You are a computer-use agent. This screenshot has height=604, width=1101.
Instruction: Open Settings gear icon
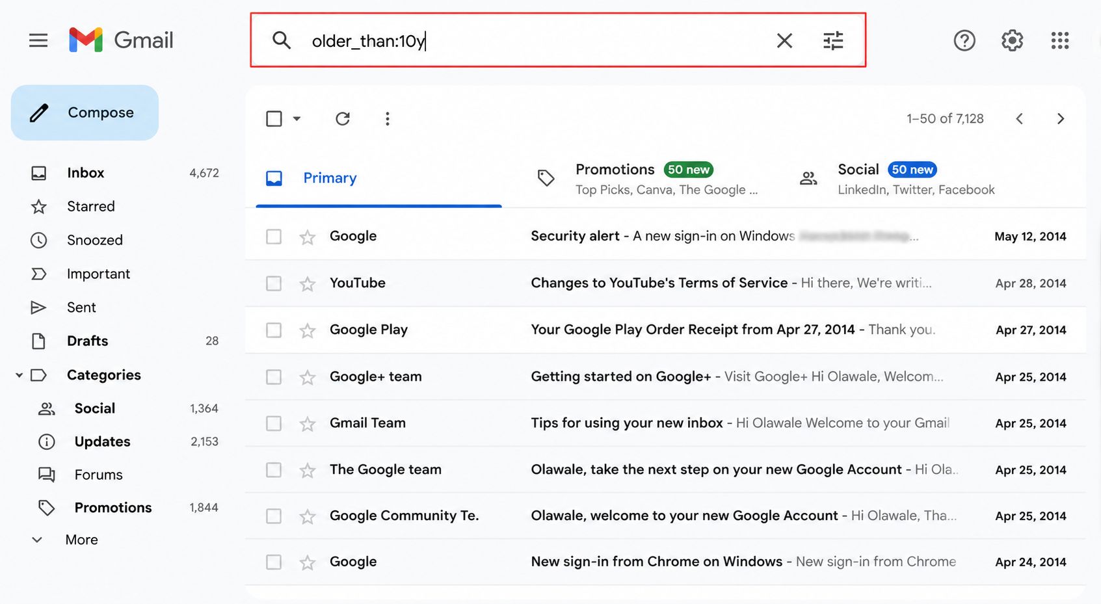pos(1012,40)
